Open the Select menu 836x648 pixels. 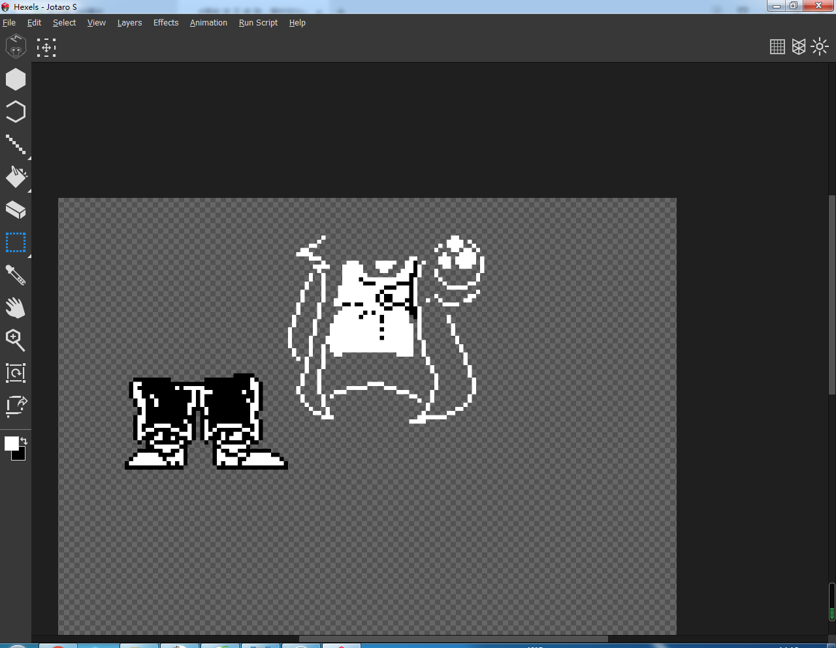tap(64, 23)
